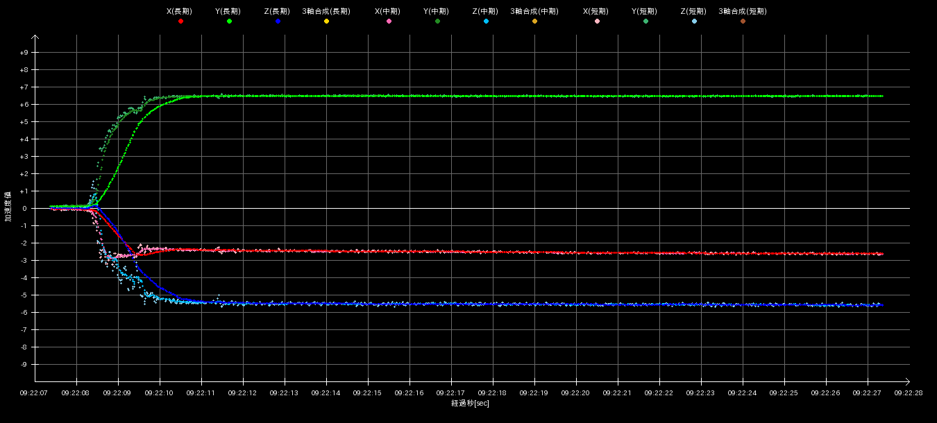Click the Z(短期) legend marker dot
The height and width of the screenshot is (423, 937).
coord(694,21)
